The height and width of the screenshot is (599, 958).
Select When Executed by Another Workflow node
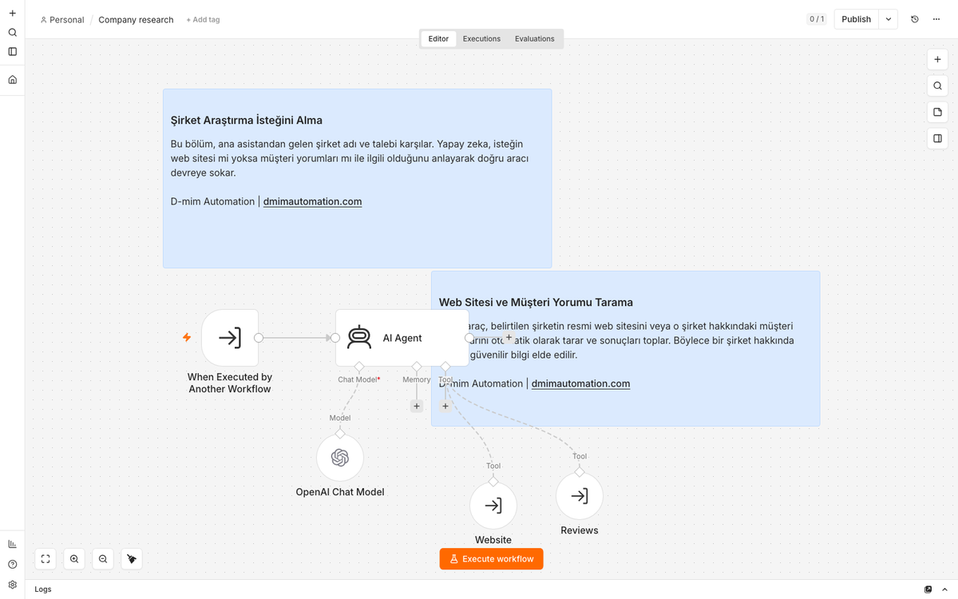click(230, 338)
